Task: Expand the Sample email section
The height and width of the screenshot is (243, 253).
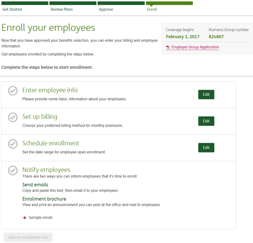Action: pos(40,218)
